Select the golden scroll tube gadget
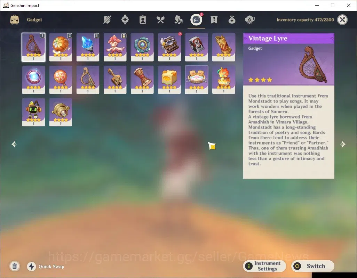This screenshot has height=278, width=357. (x=224, y=47)
